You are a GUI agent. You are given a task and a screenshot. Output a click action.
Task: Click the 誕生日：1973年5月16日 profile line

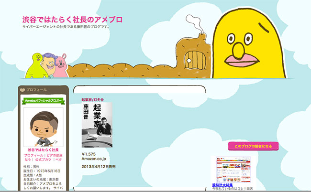[42, 171]
